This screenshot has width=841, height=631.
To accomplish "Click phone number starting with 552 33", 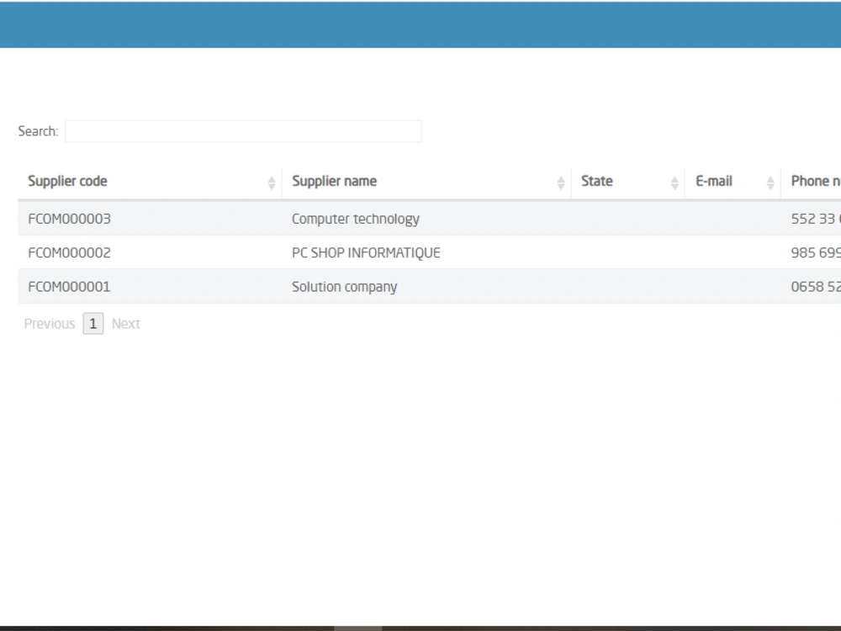I will pyautogui.click(x=816, y=219).
